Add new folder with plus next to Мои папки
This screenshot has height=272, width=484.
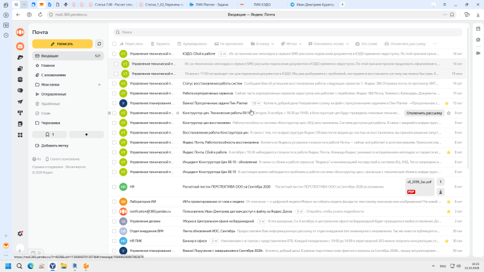tap(99, 84)
